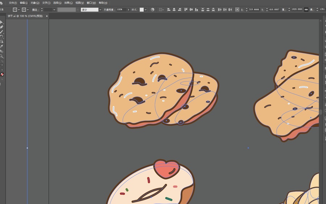Image resolution: width=326 pixels, height=204 pixels.
Task: Select the Rotate tool
Action: tap(1, 37)
